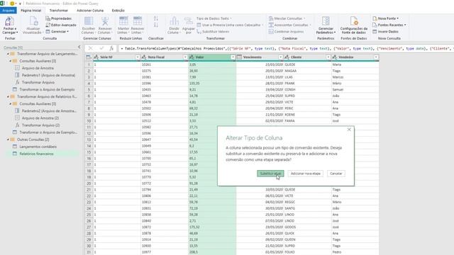
Task: Switch to the Página Inicial tab
Action: click(x=31, y=11)
